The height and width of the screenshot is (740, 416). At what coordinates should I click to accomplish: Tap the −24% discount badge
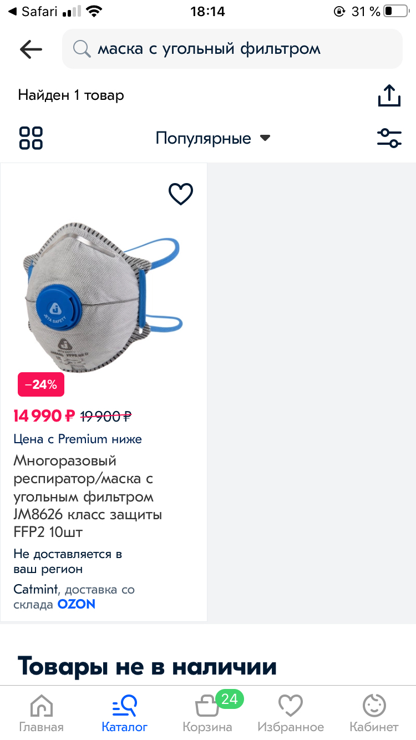(41, 384)
